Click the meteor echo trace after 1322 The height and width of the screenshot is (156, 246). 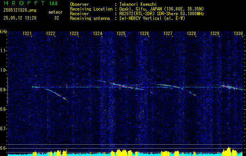pos(56,94)
